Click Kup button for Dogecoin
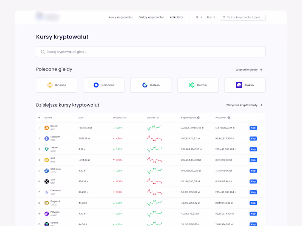The height and width of the screenshot is (226, 302). click(x=253, y=203)
